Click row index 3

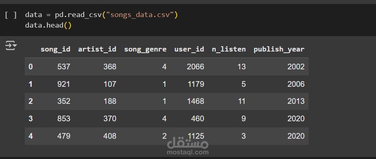point(30,119)
